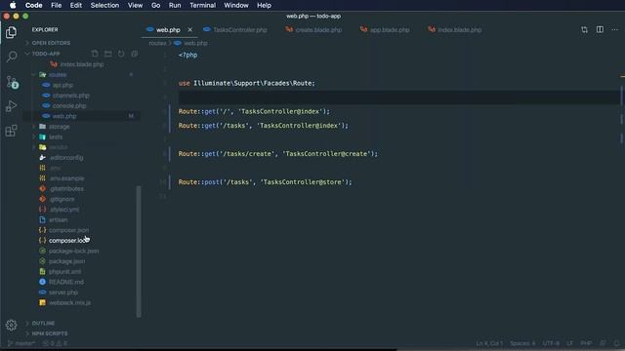This screenshot has height=351, width=625.
Task: Split the editor to the right
Action: click(x=600, y=30)
